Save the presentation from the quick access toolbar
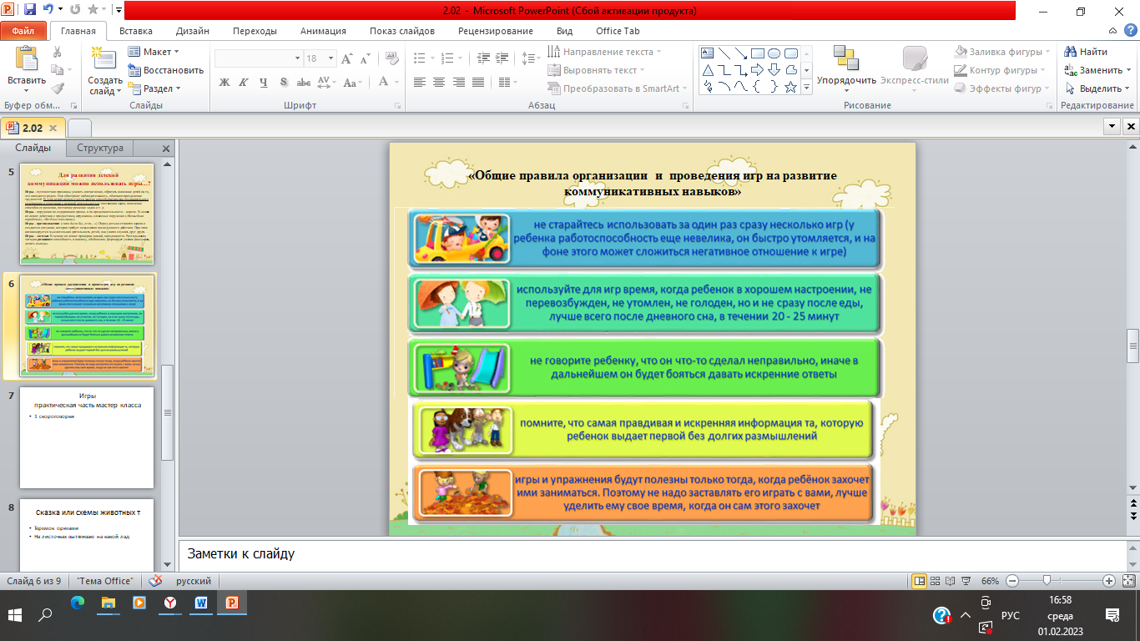Screen dimensions: 1140x641 click(30, 10)
